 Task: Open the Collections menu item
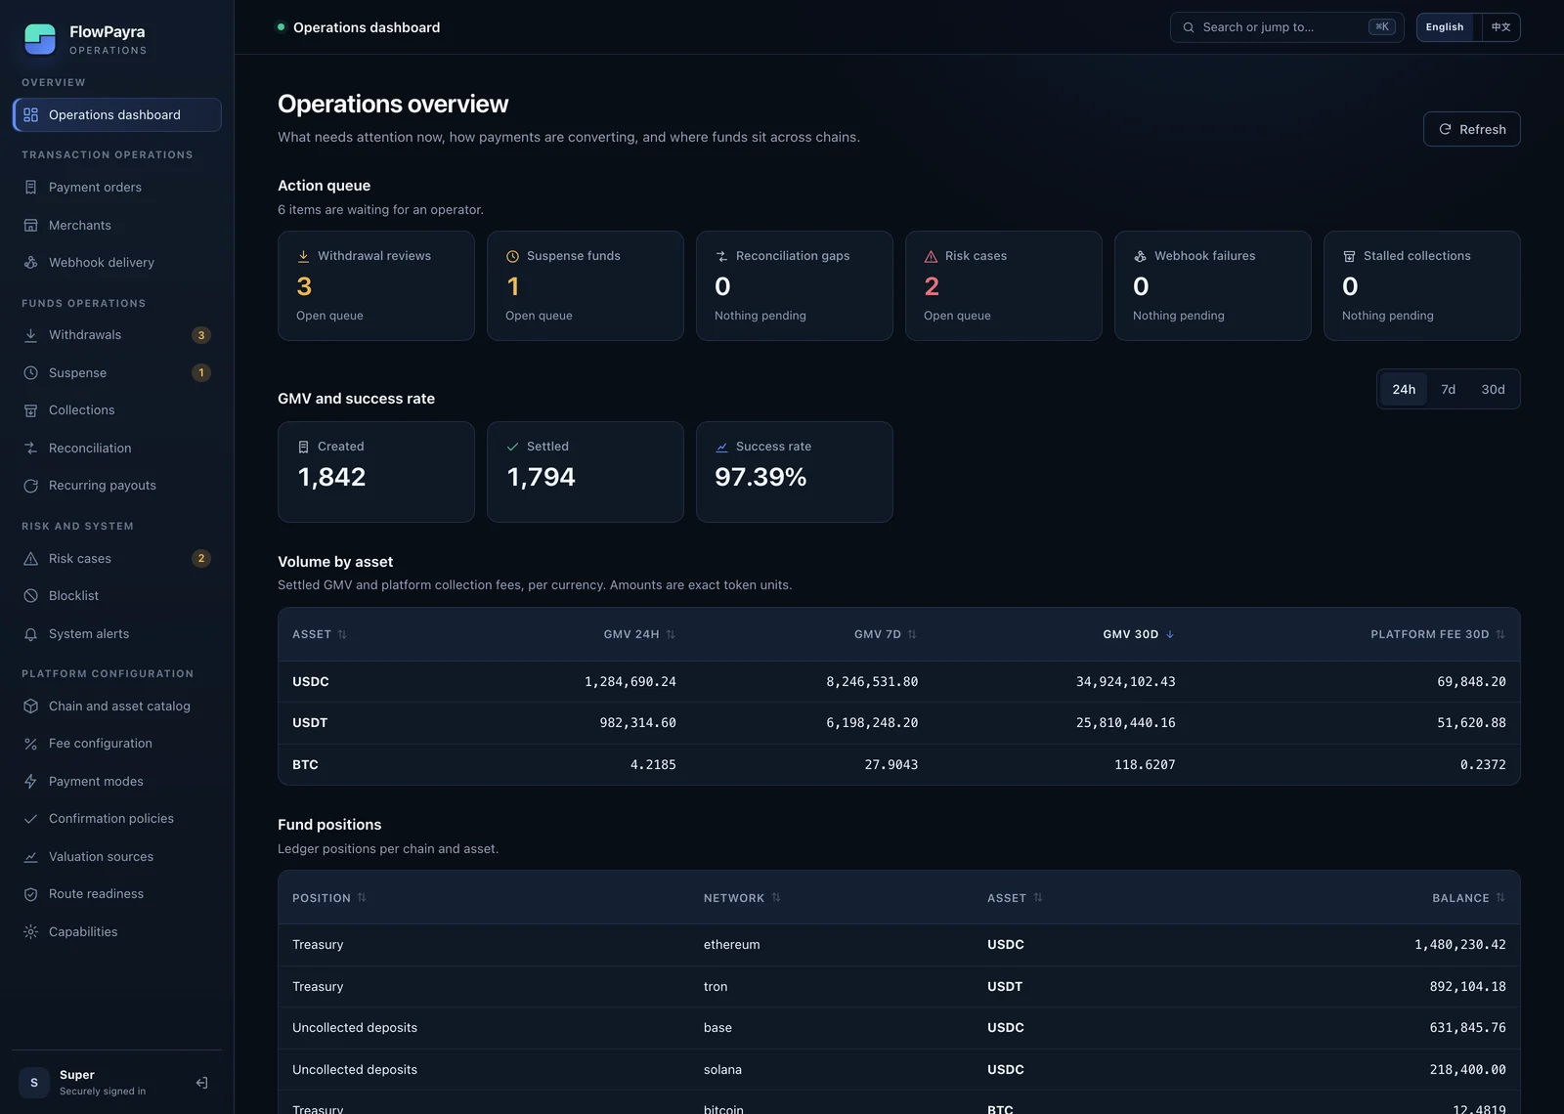[x=117, y=410]
